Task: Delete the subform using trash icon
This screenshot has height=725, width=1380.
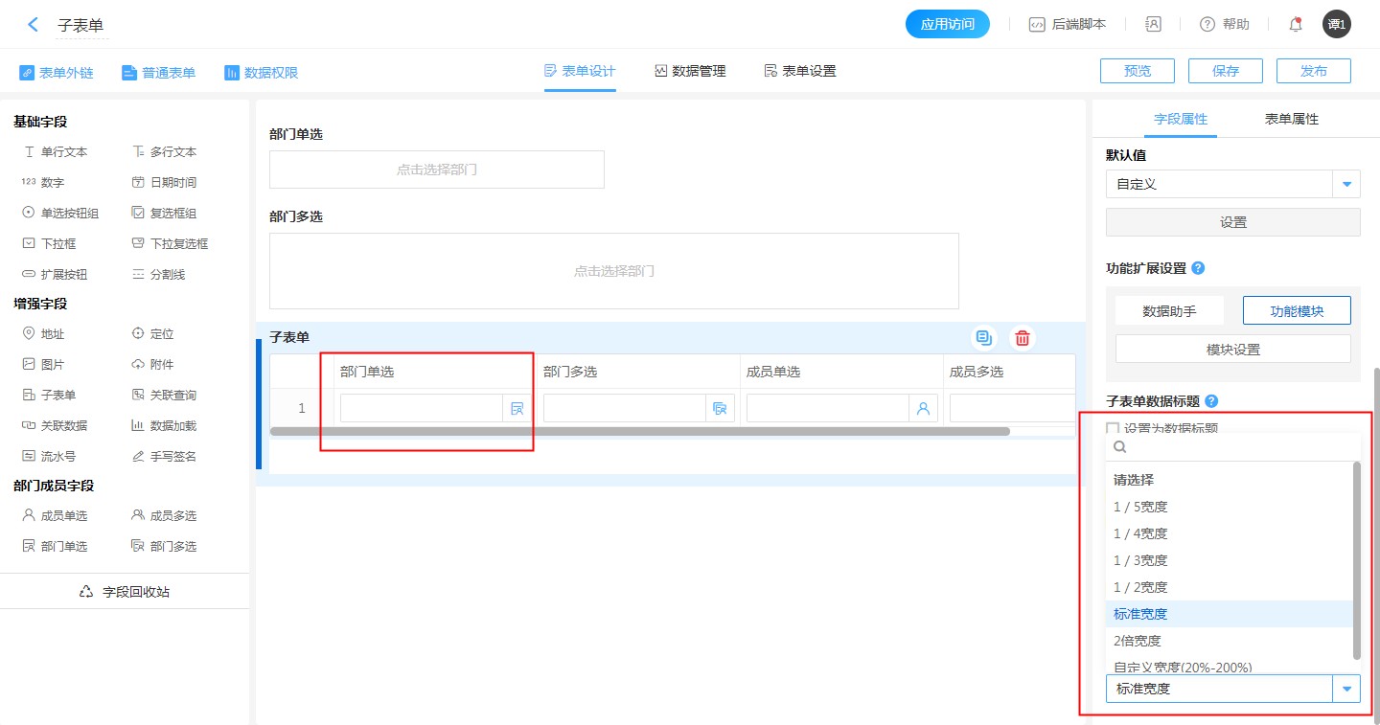Action: point(1023,338)
